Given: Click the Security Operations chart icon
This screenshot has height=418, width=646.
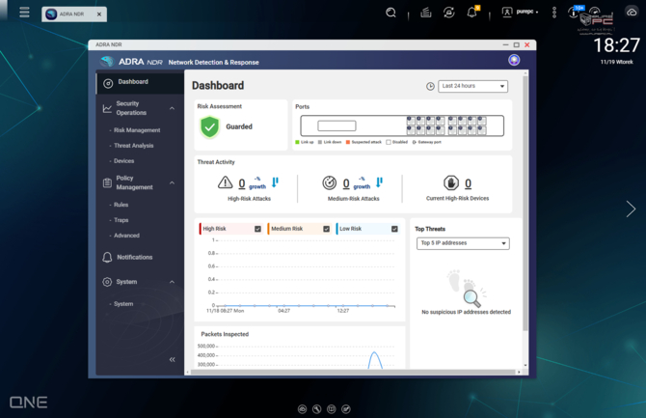Looking at the screenshot, I should (x=107, y=108).
